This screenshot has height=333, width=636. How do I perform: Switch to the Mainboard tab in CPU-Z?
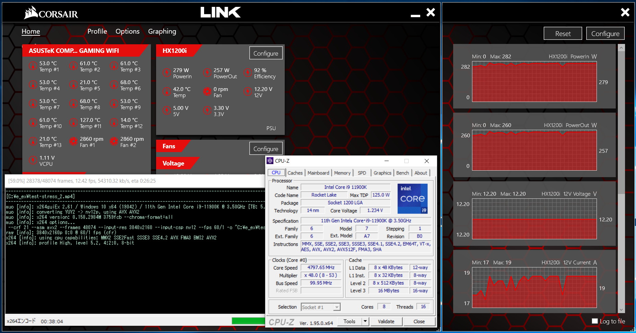coord(318,173)
